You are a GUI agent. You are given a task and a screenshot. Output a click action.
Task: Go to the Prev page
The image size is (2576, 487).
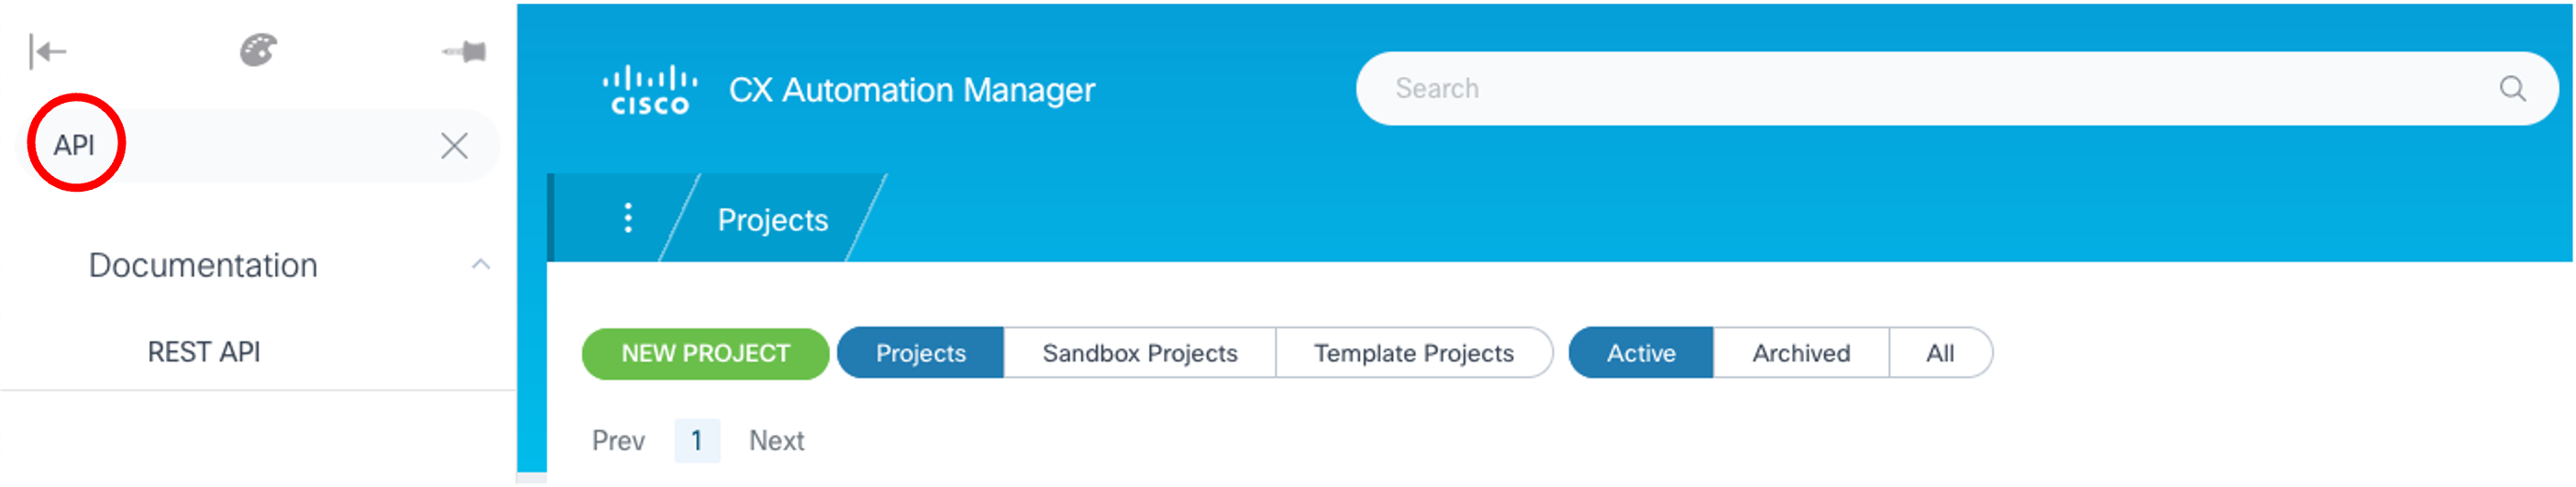618,441
